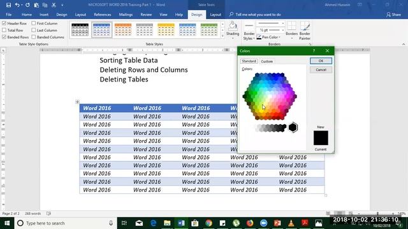
Task: Open the line style dropdown
Action: pyautogui.click(x=270, y=24)
